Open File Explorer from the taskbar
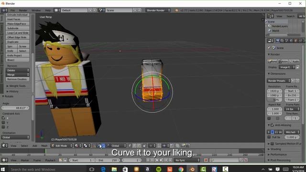306x172 pixels. click(x=114, y=169)
